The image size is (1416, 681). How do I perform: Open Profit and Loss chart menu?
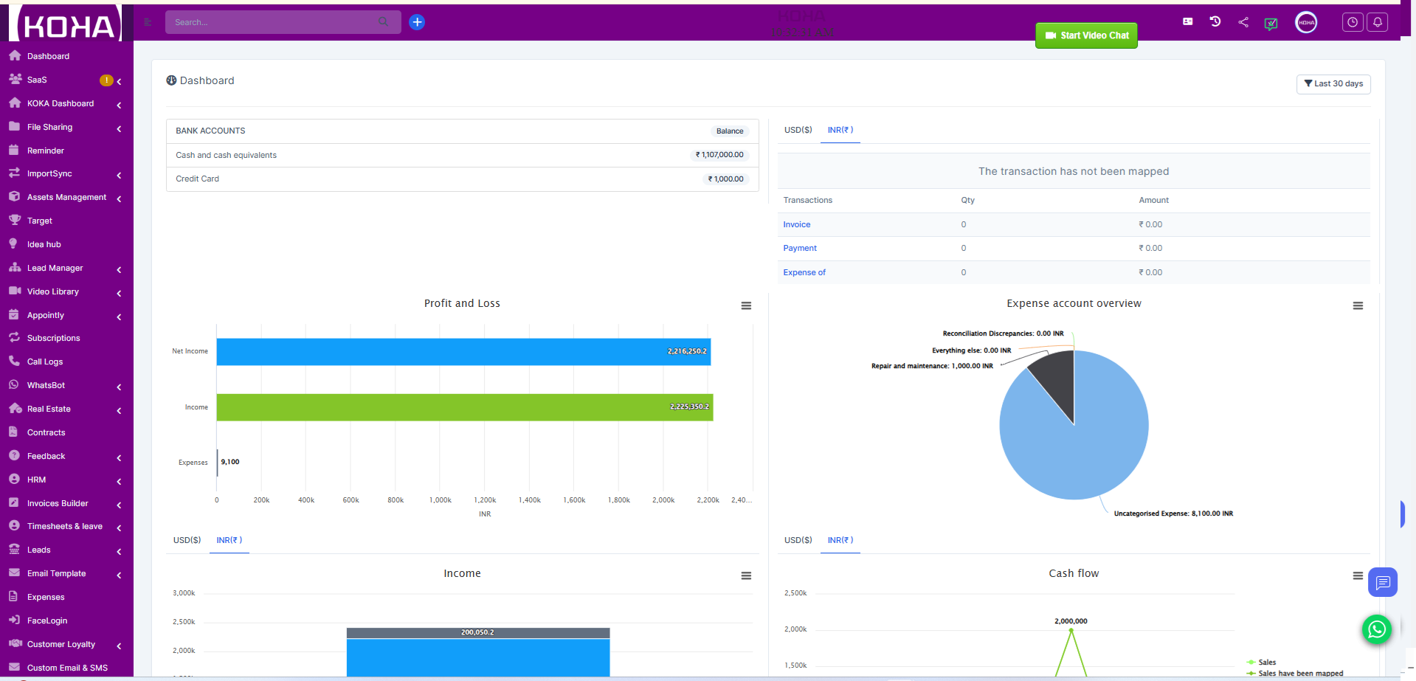pos(746,305)
